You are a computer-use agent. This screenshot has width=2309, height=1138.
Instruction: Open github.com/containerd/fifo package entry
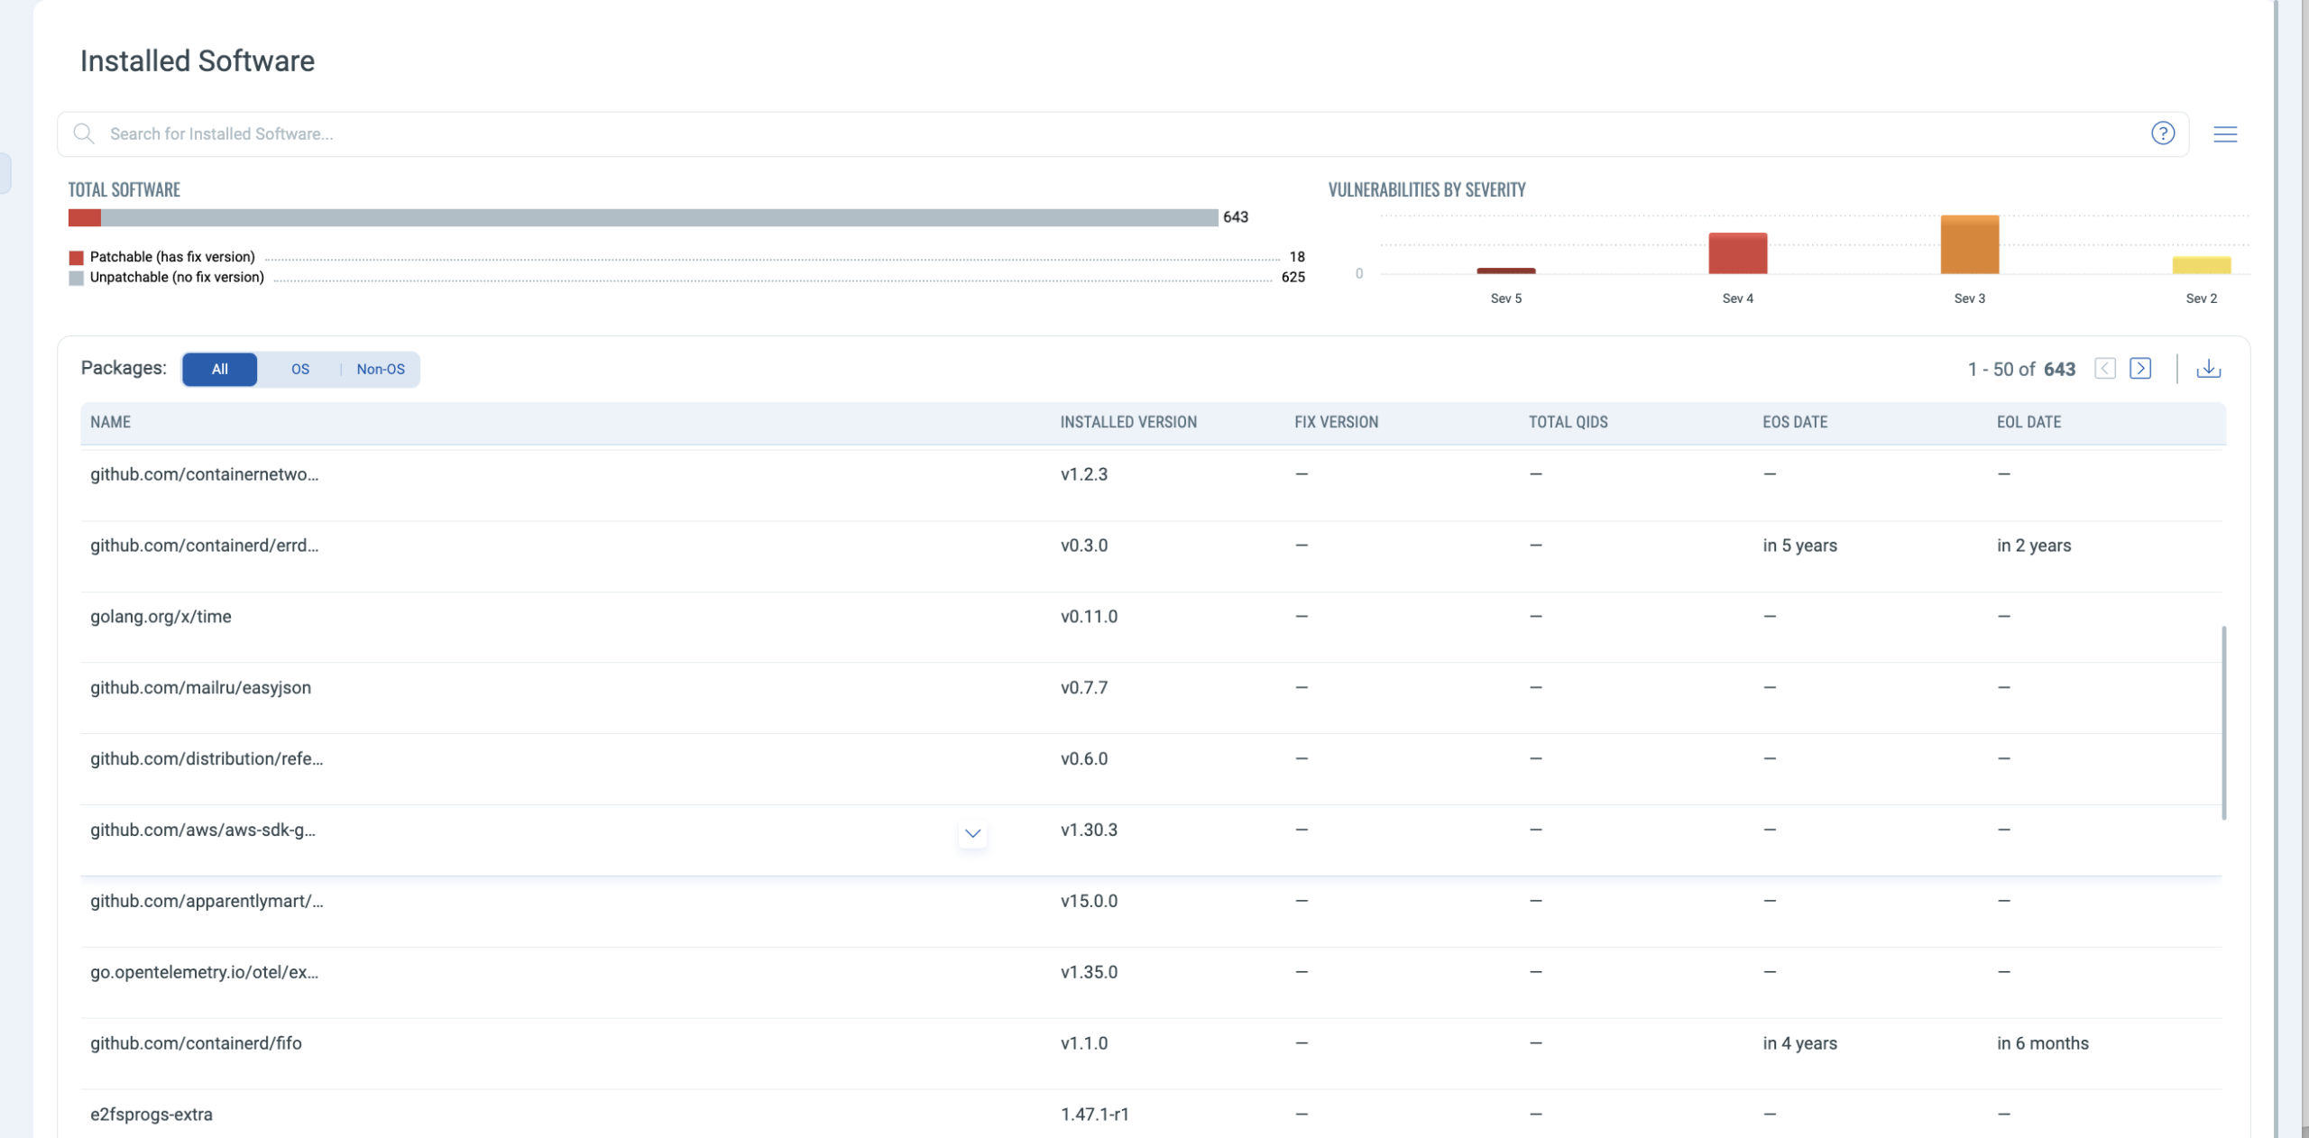pyautogui.click(x=196, y=1043)
